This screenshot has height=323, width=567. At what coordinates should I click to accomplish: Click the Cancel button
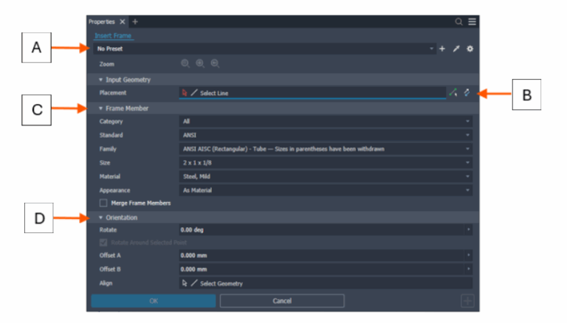coord(282,301)
